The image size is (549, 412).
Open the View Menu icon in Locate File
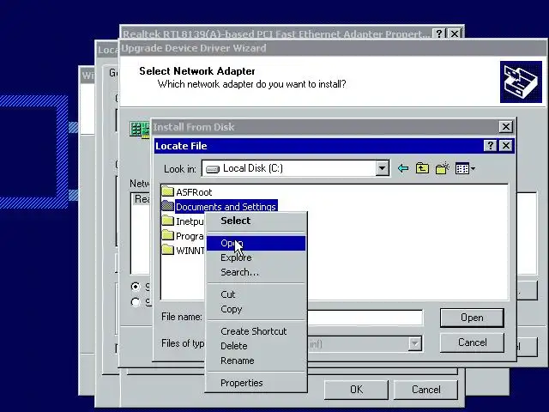(465, 168)
